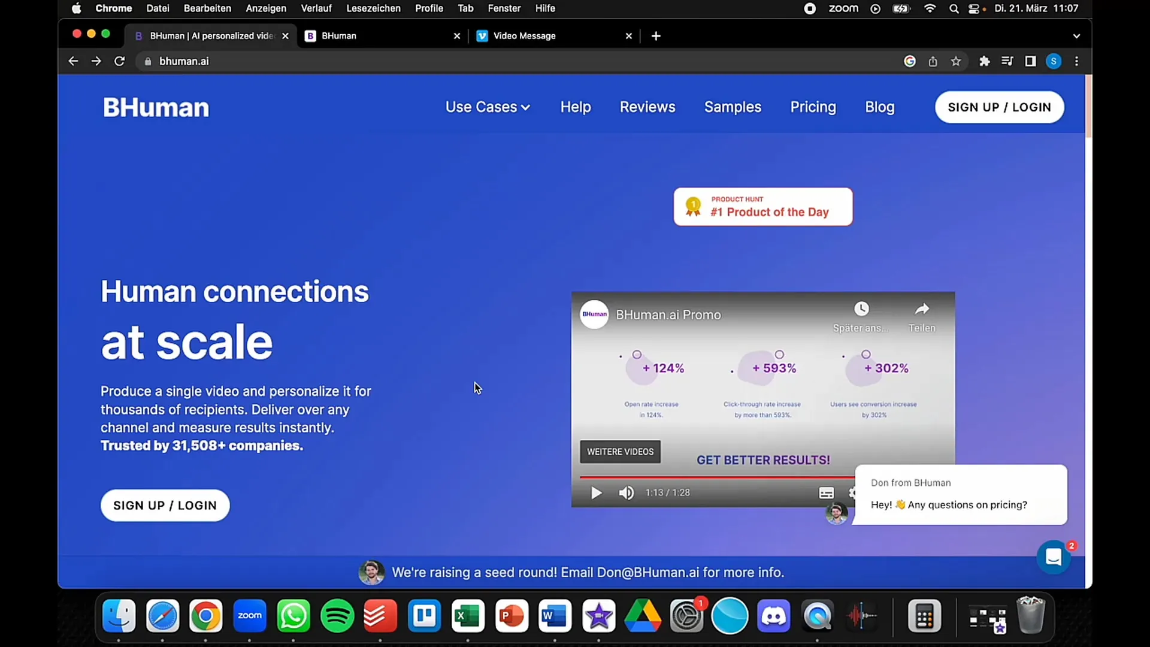Launch Safari from the dock
This screenshot has width=1150, height=647.
pos(162,616)
